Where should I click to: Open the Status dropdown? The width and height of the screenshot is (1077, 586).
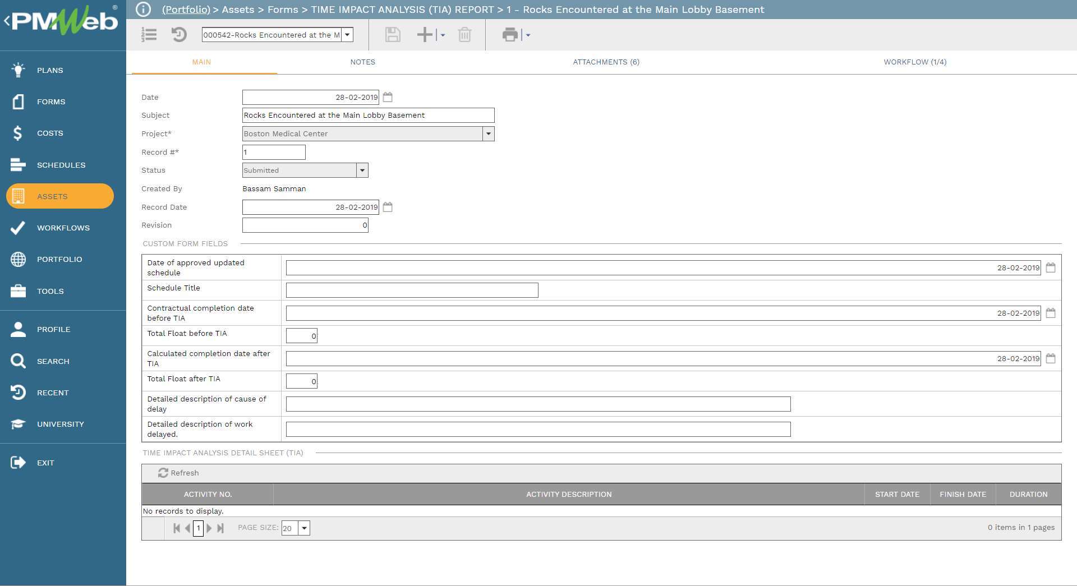coord(362,170)
